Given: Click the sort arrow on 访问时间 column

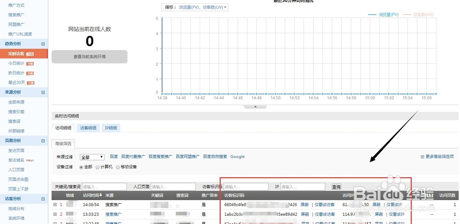Looking at the screenshot, I should (x=101, y=195).
